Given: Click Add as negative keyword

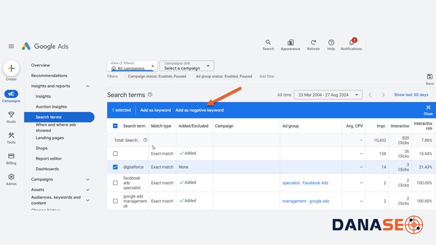Looking at the screenshot, I should [x=199, y=110].
